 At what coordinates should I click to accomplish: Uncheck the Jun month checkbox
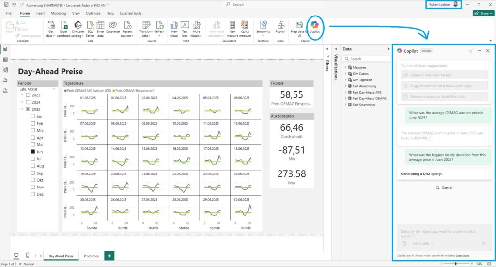click(x=33, y=152)
